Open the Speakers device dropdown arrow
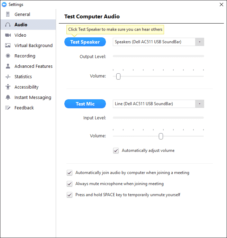The height and width of the screenshot is (238, 227). coord(200,42)
